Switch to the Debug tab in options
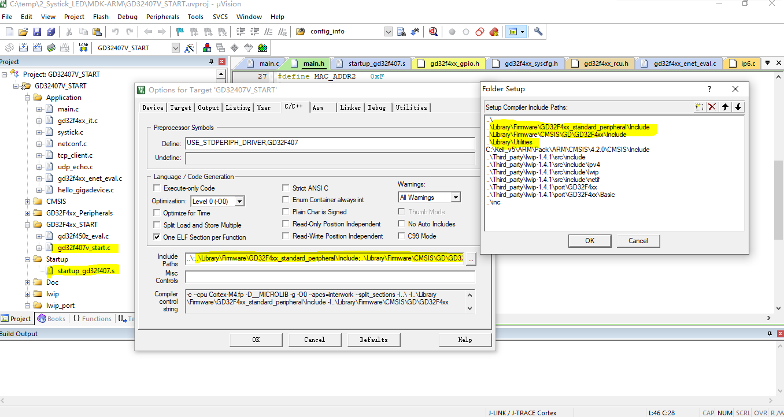 click(377, 107)
